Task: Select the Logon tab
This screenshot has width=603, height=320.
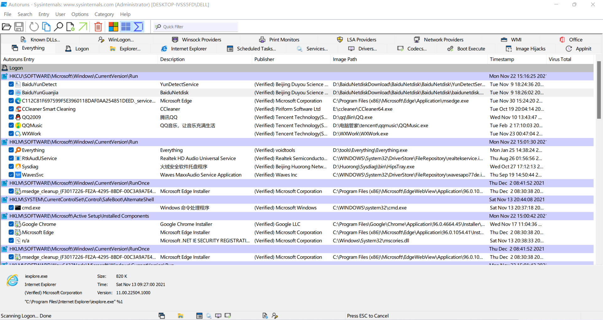Action: tap(77, 49)
